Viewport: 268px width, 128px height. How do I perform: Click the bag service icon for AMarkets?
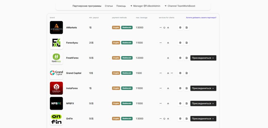point(168,27)
